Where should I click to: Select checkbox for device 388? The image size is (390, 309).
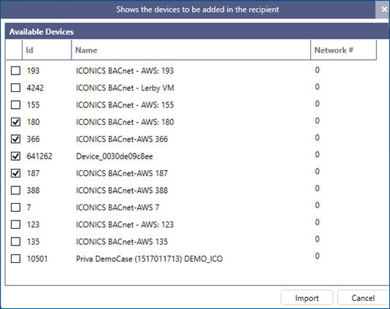[x=15, y=191]
